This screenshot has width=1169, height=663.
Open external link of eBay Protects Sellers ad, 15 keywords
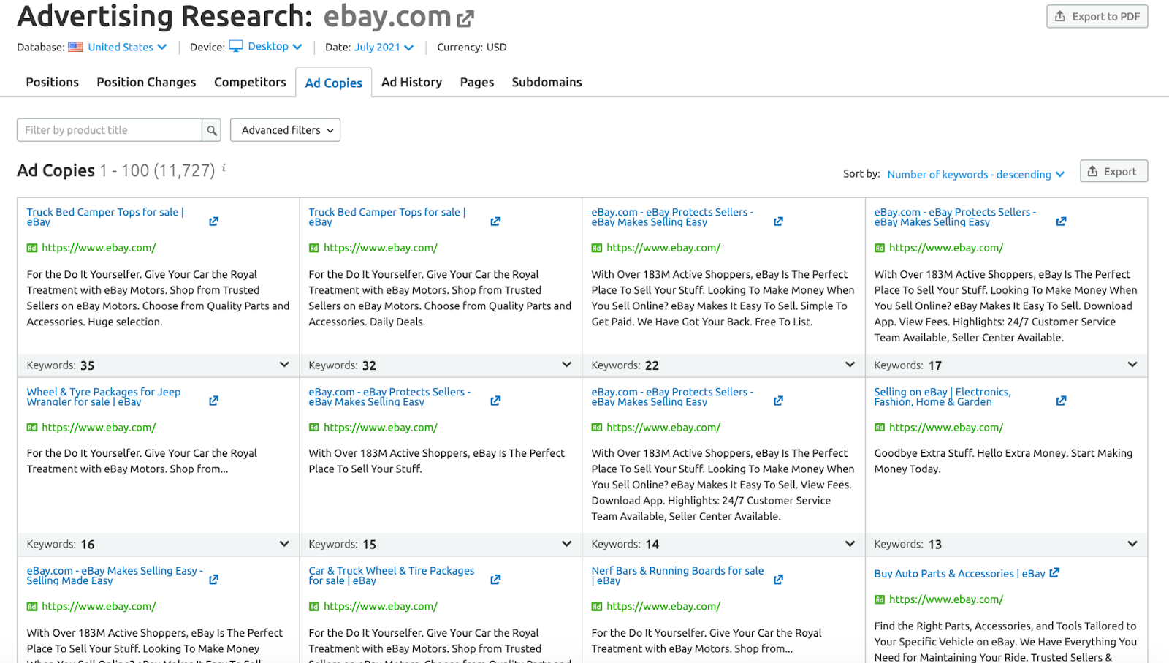coord(495,401)
